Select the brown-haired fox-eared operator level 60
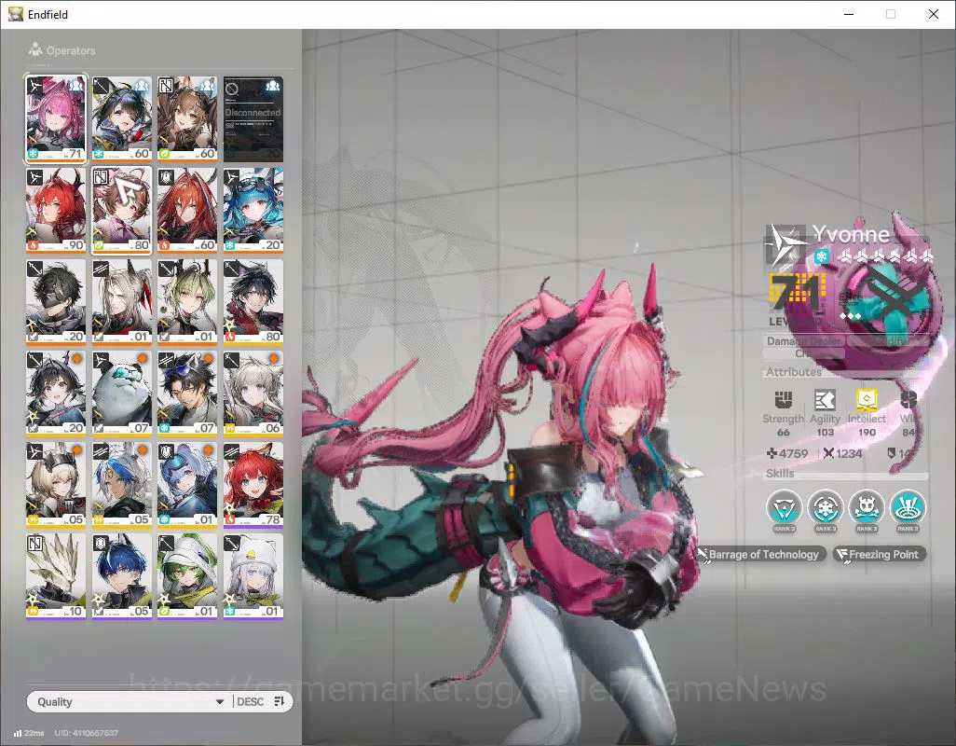 pos(187,119)
